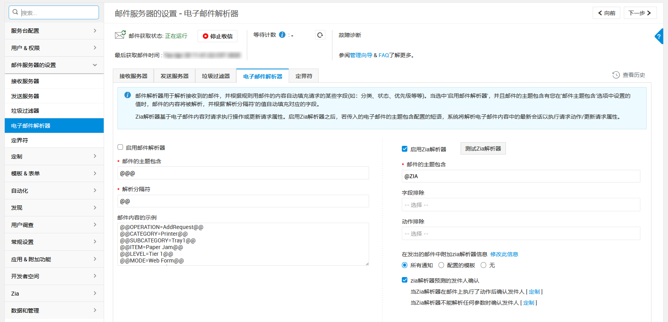Go to next step with 下一步
This screenshot has width=668, height=322.
(x=640, y=13)
